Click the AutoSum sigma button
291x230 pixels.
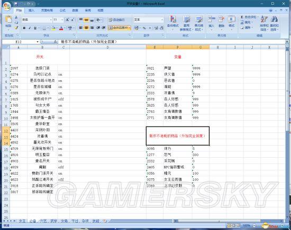(242, 17)
